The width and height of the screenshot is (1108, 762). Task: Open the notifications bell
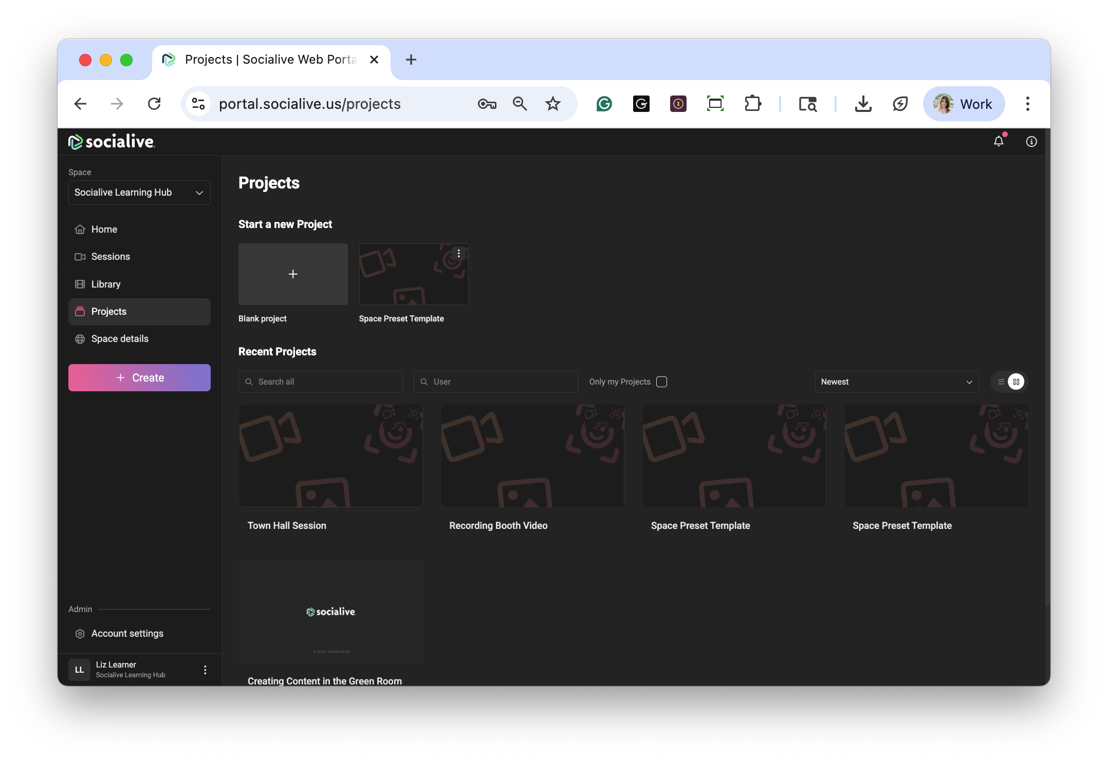[998, 141]
